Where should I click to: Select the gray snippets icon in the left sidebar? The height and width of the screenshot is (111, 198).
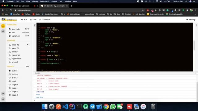(x=3, y=31)
